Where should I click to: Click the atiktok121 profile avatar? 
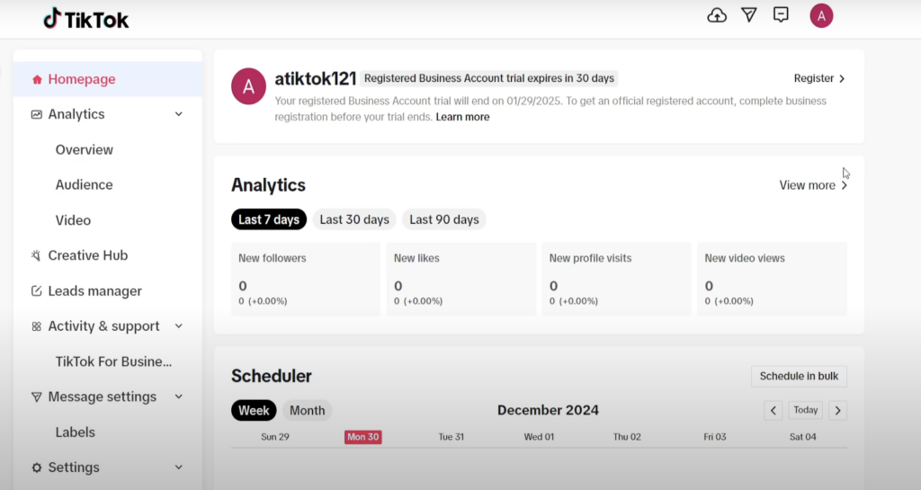tap(248, 86)
